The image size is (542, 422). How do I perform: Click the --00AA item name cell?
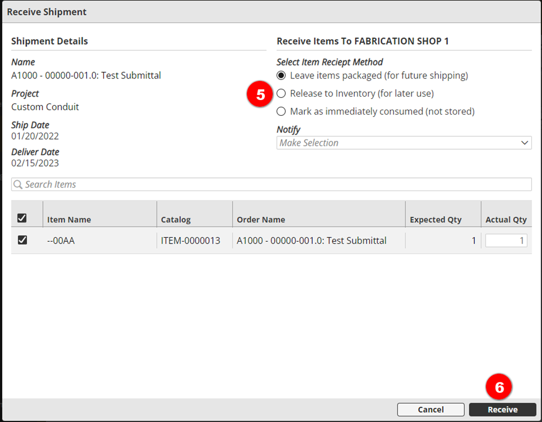point(61,241)
